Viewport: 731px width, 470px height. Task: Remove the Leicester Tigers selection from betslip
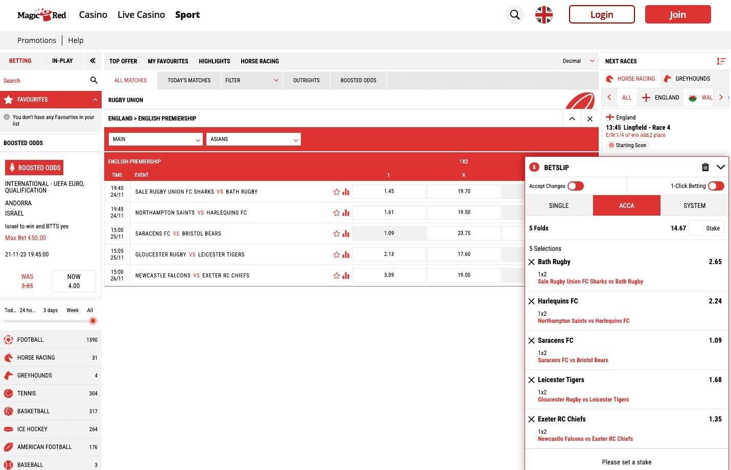point(532,380)
